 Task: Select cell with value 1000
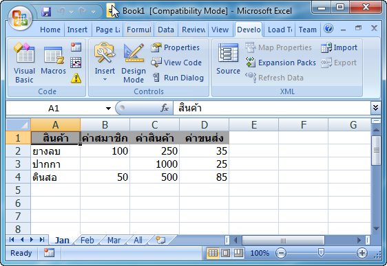(x=155, y=164)
